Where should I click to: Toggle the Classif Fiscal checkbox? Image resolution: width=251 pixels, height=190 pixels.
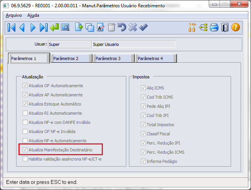(143, 133)
